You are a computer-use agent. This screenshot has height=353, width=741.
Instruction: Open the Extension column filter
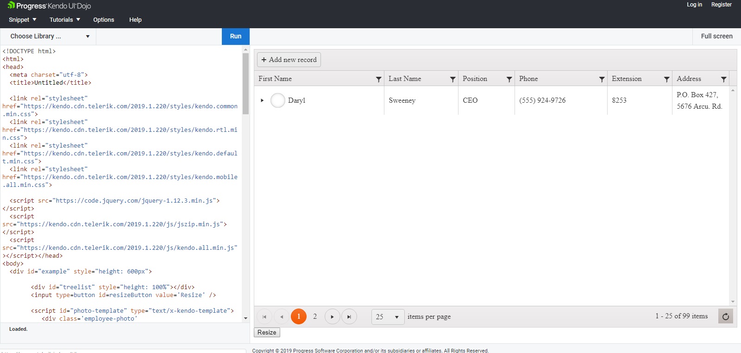pyautogui.click(x=667, y=79)
